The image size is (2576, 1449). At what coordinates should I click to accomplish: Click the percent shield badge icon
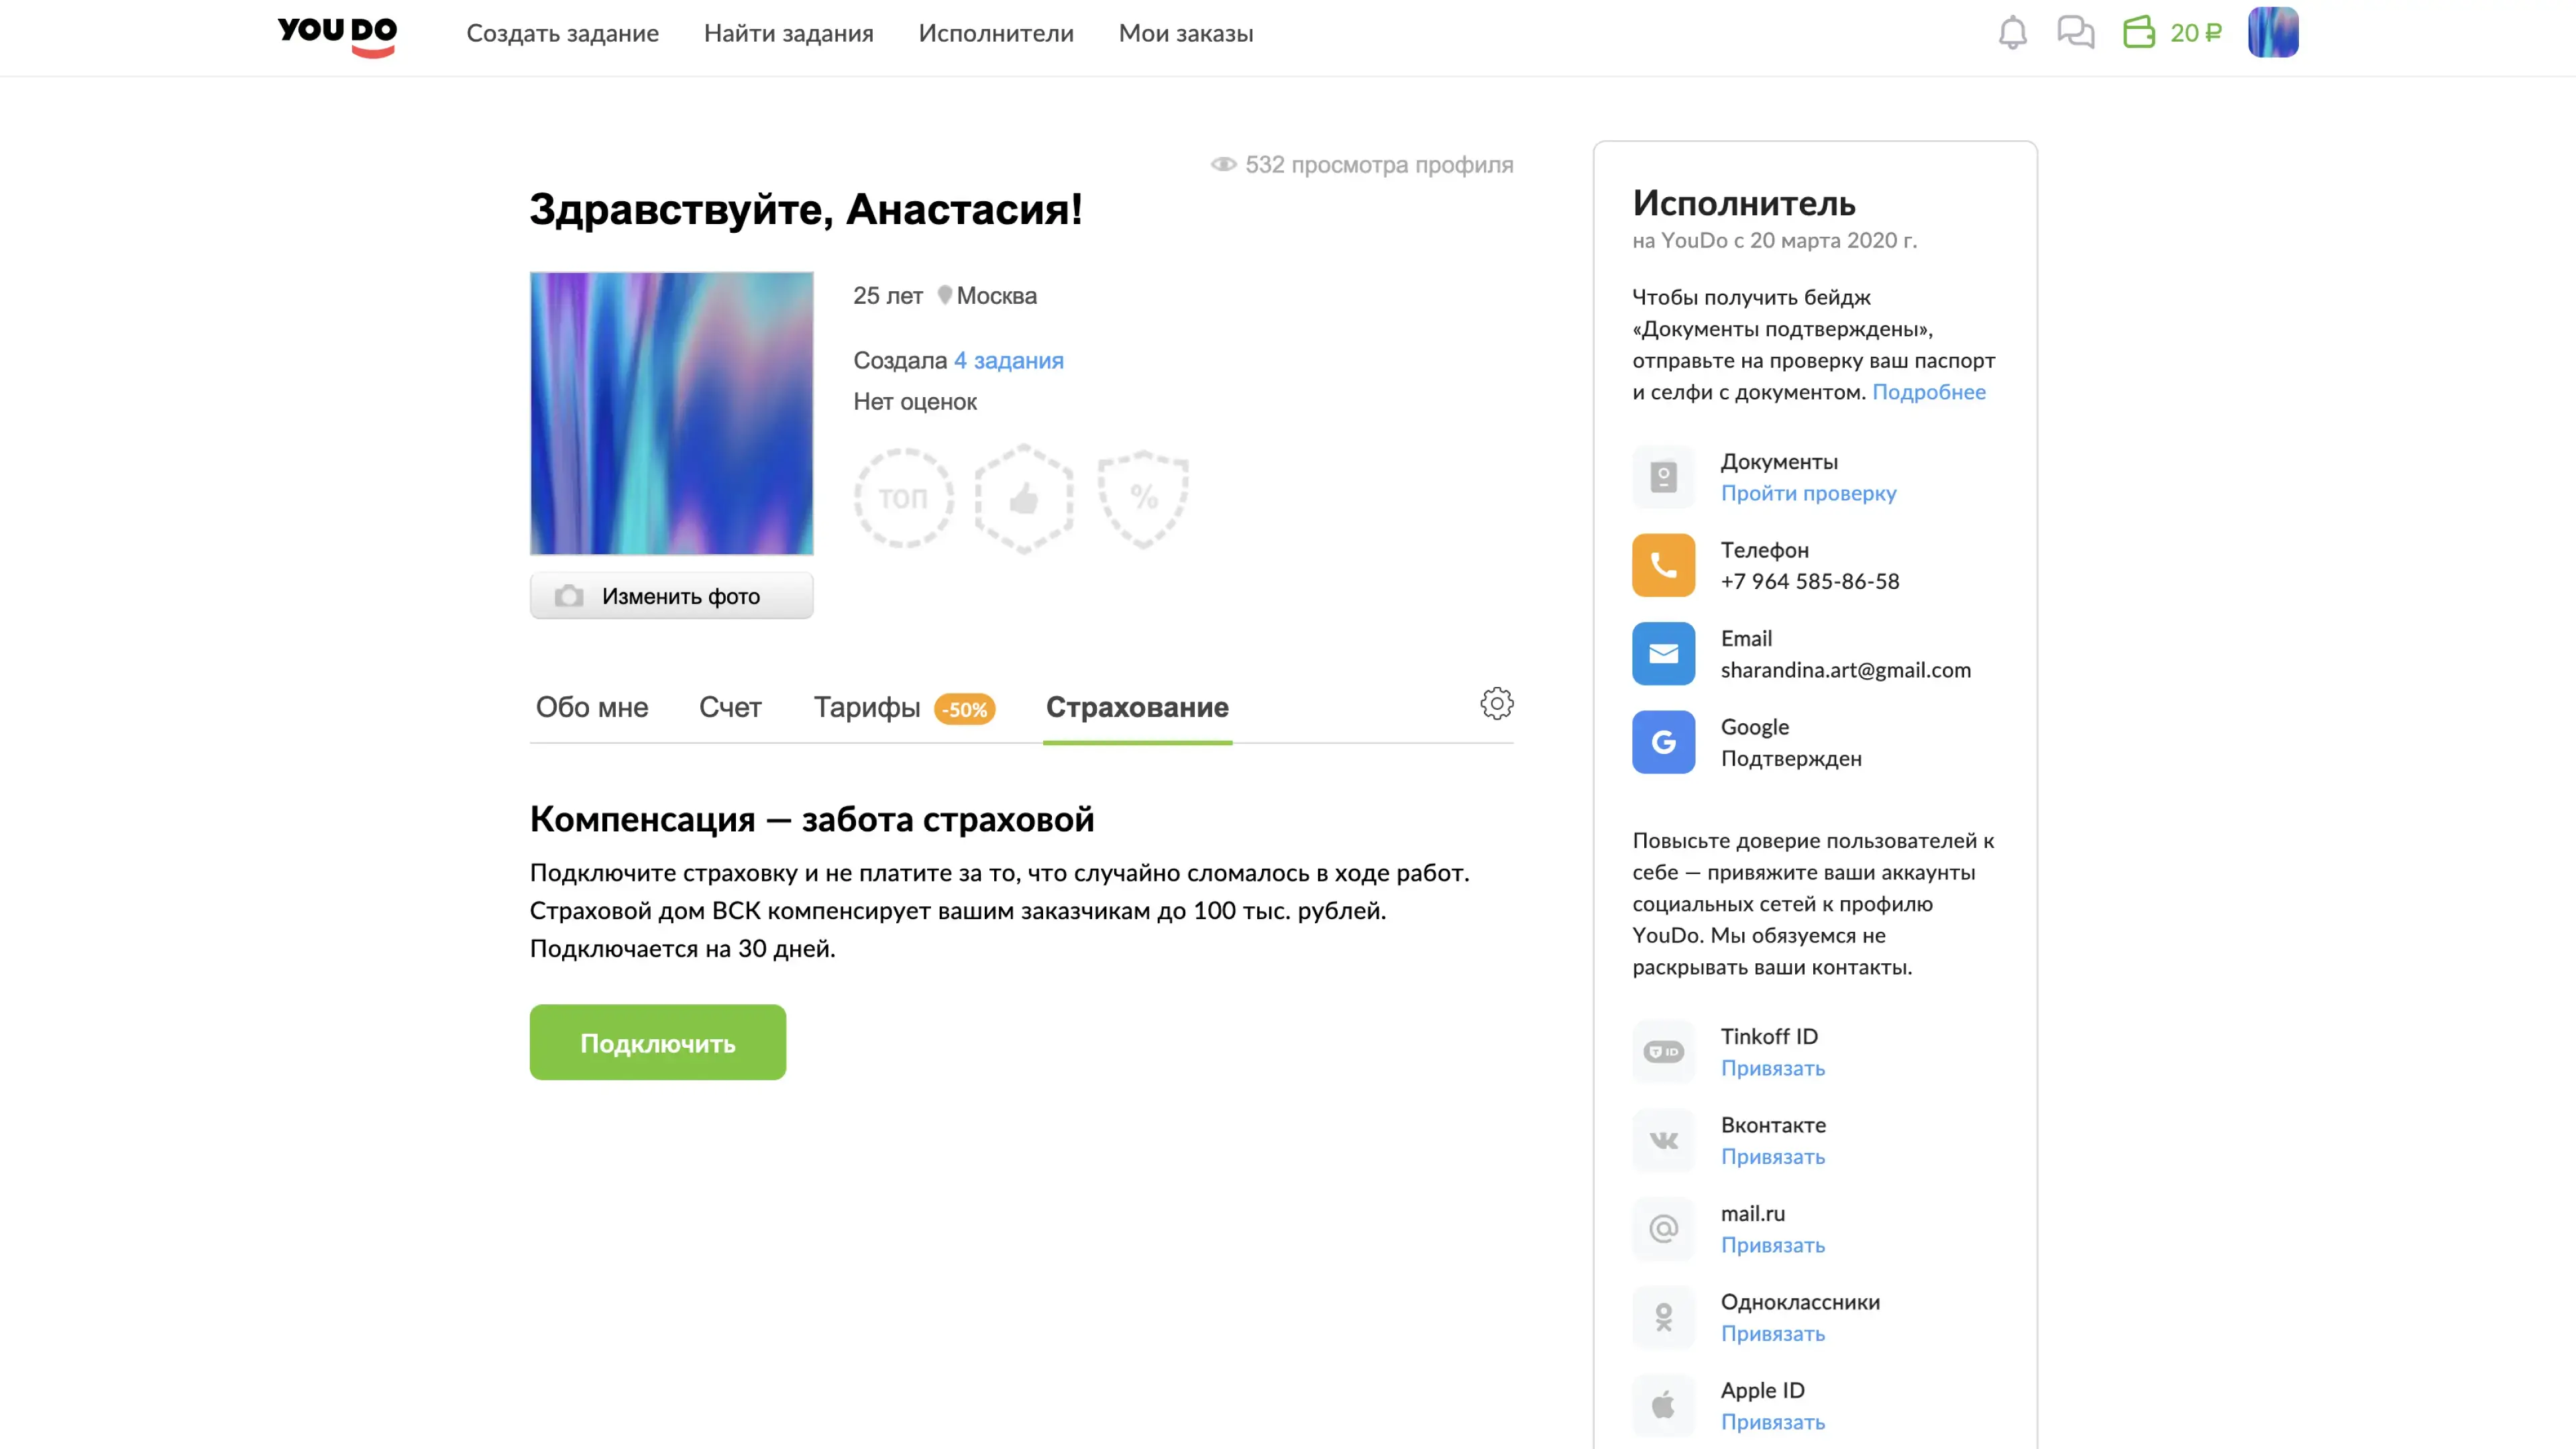pos(1143,498)
